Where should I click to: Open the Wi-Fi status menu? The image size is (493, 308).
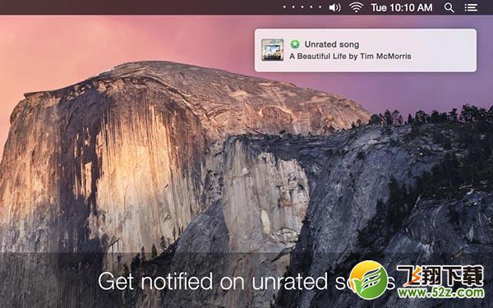[357, 7]
